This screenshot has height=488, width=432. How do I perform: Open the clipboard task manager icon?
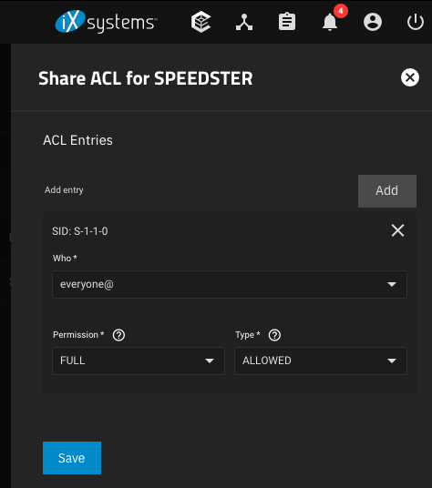(287, 22)
